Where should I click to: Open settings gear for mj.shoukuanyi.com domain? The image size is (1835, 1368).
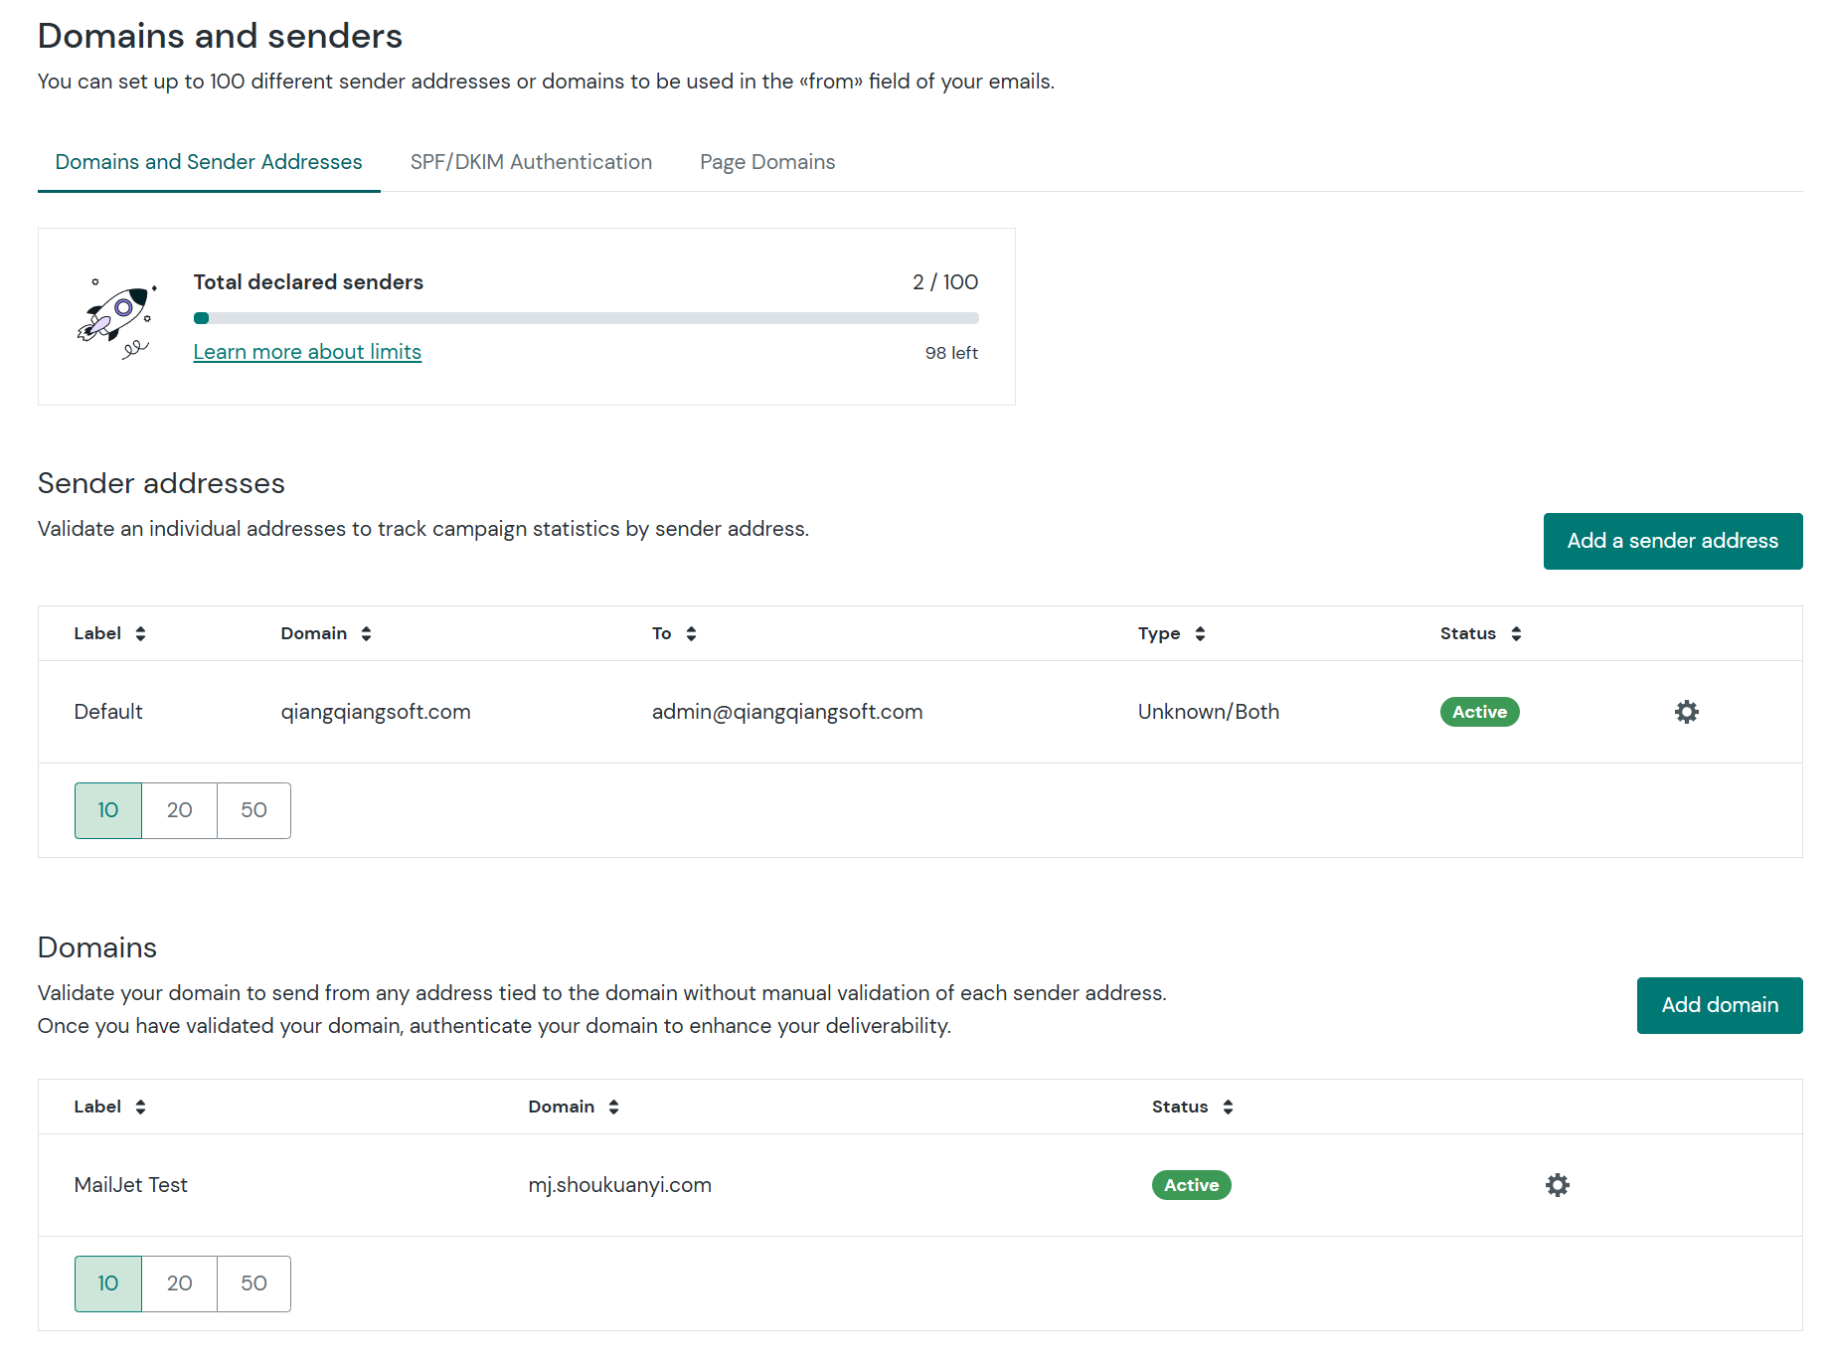1557,1185
